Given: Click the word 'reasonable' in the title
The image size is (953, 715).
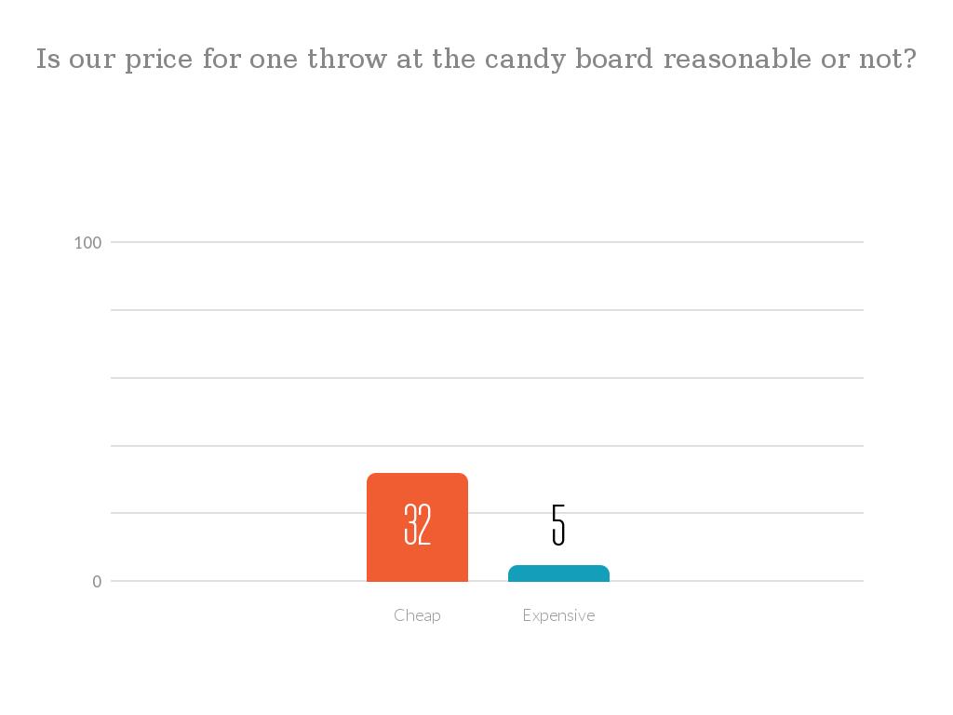Looking at the screenshot, I should click(x=737, y=59).
